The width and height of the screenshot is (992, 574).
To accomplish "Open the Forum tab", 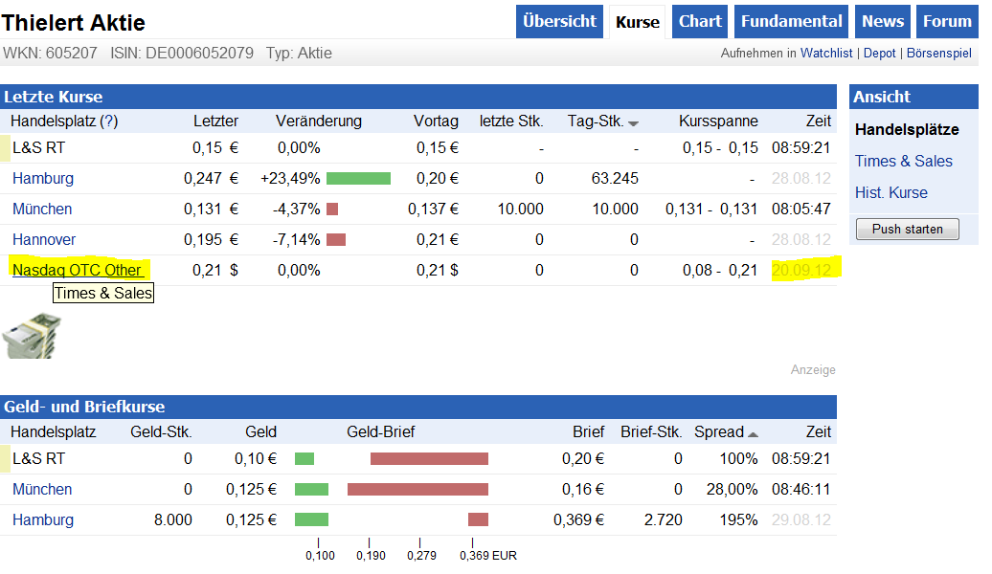I will pos(947,21).
